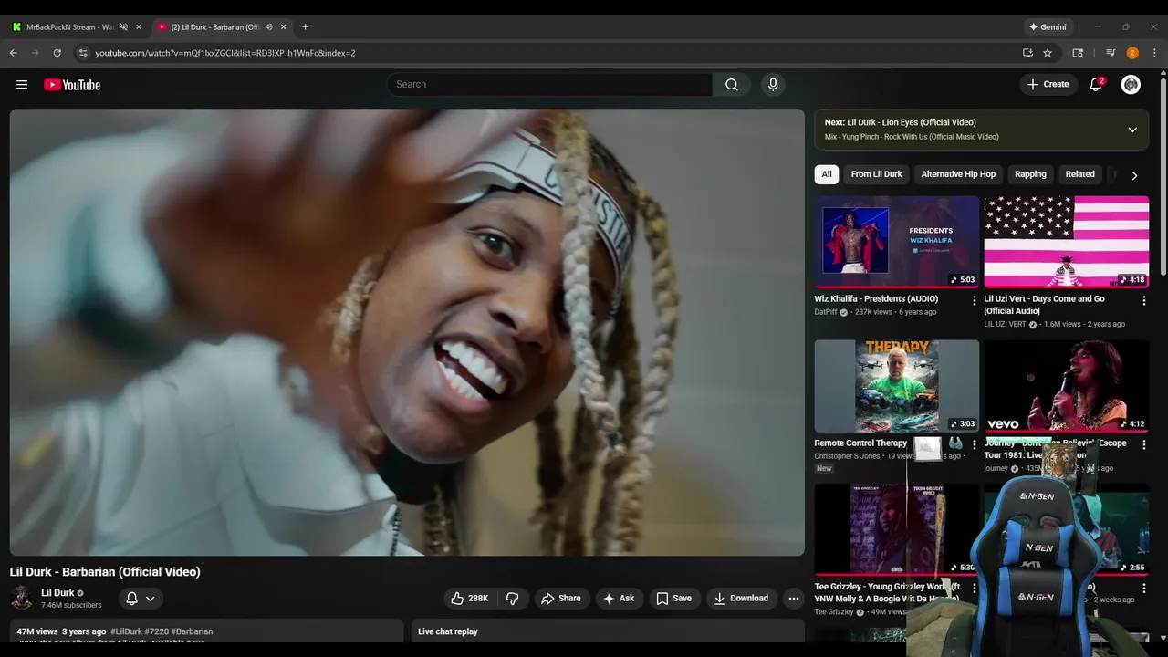Reload the page in the browser
The height and width of the screenshot is (657, 1168).
(57, 53)
